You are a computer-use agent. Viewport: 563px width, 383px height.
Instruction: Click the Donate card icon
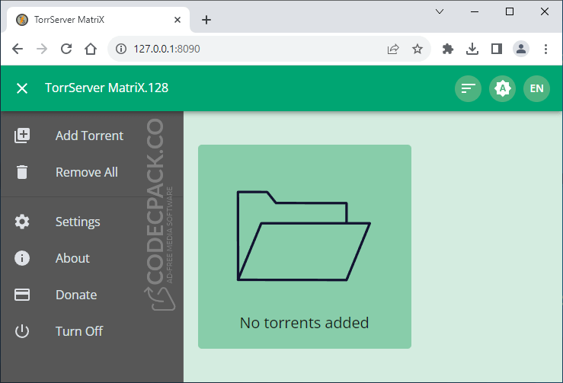[22, 295]
